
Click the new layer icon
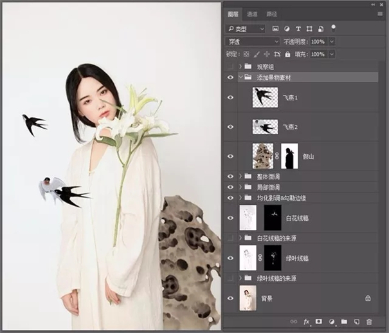[x=356, y=321]
